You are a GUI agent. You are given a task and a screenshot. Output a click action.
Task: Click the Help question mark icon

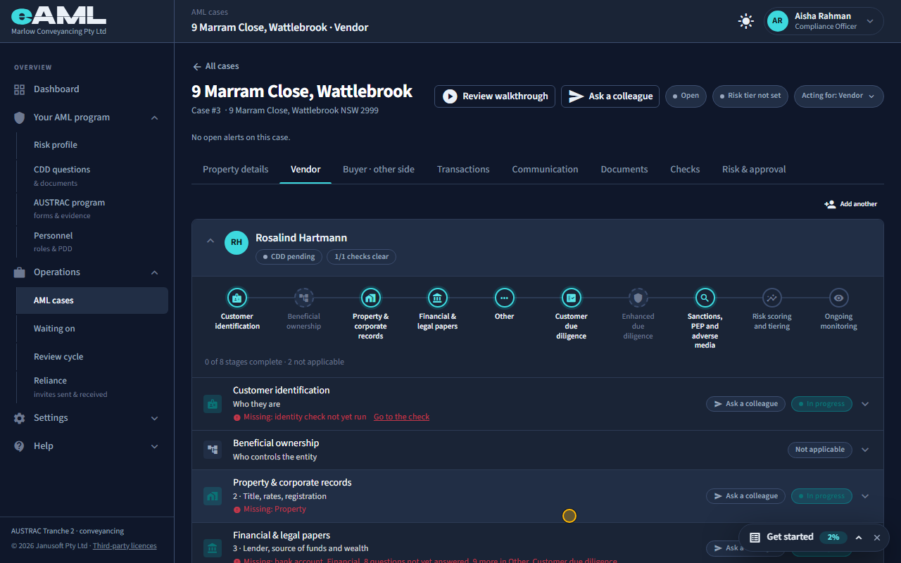click(20, 446)
